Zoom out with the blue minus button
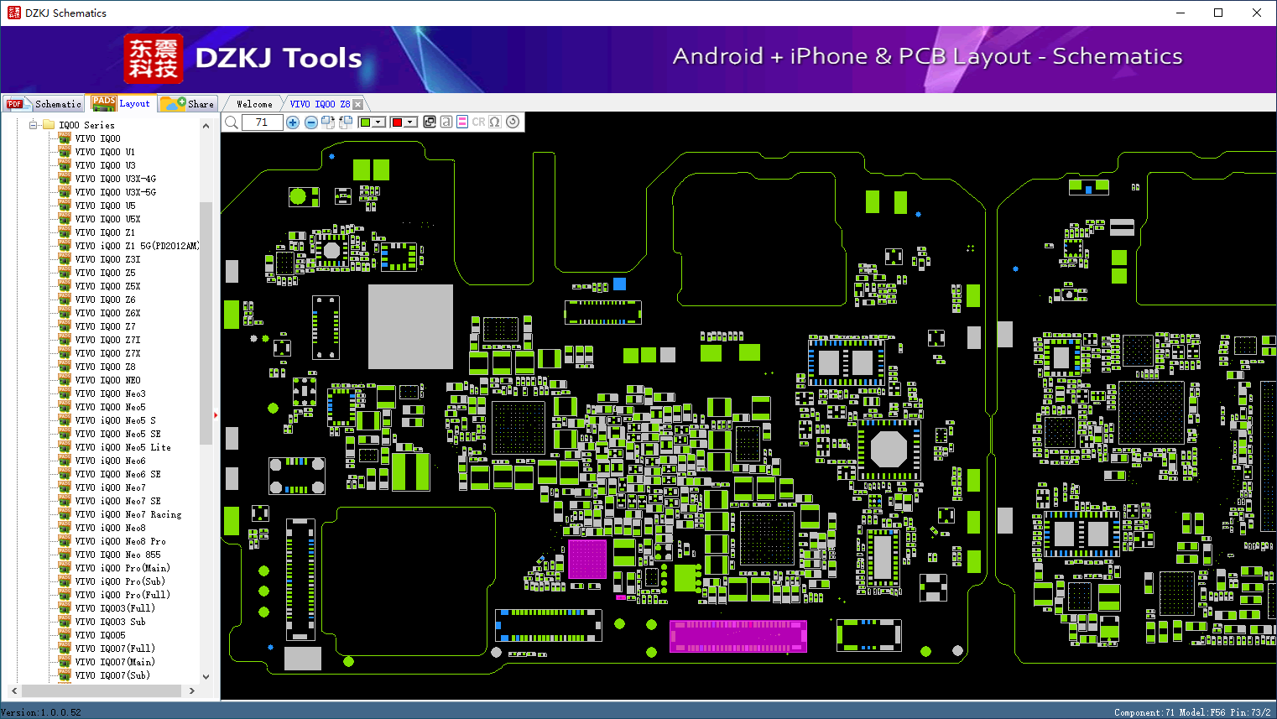The image size is (1277, 719). pyautogui.click(x=311, y=122)
